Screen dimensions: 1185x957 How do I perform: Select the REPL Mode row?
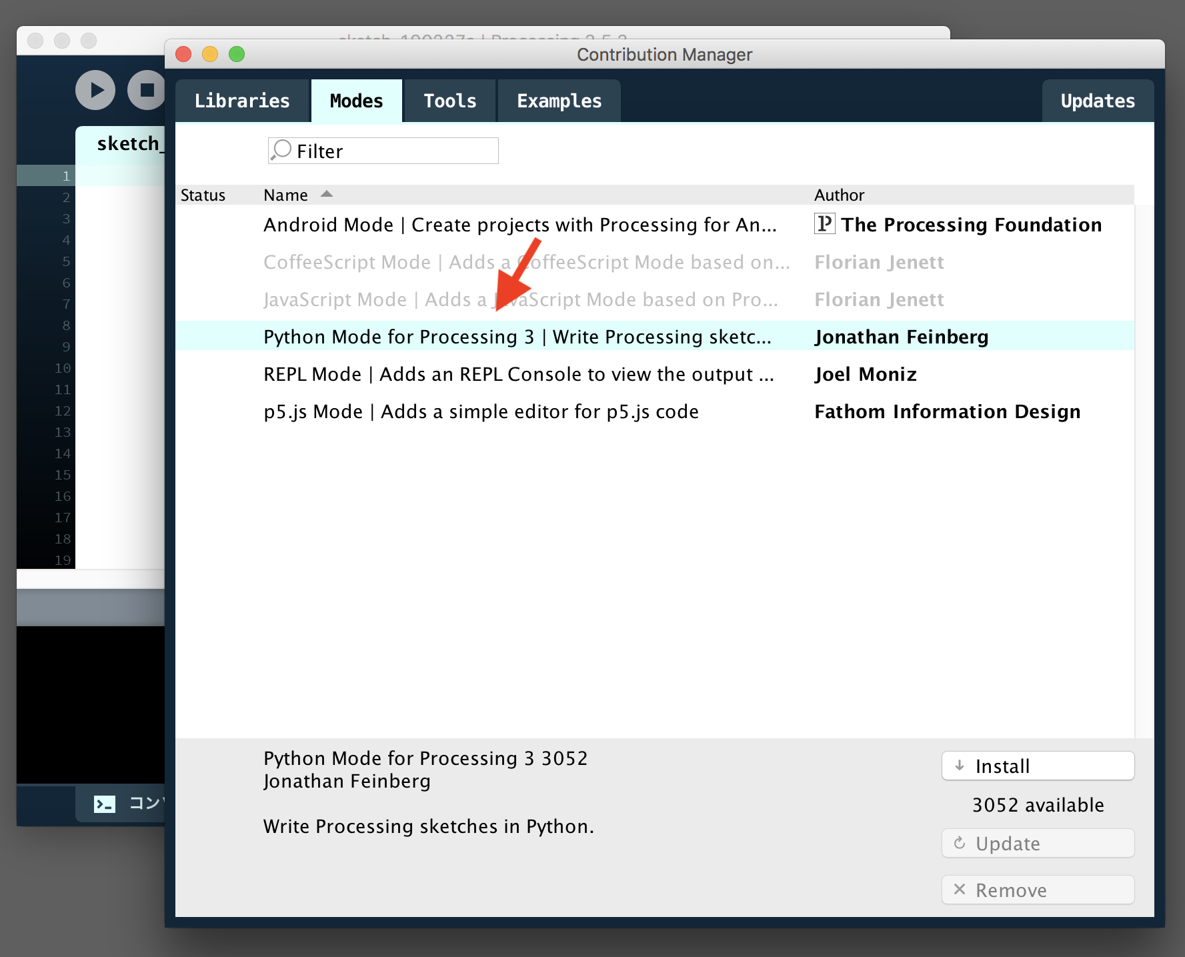tap(655, 374)
